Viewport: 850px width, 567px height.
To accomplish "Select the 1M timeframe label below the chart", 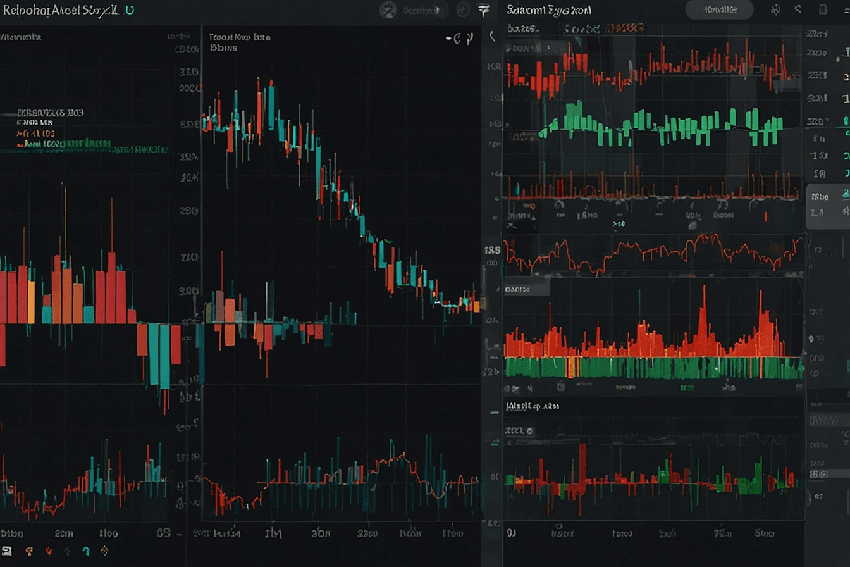I will click(x=273, y=533).
